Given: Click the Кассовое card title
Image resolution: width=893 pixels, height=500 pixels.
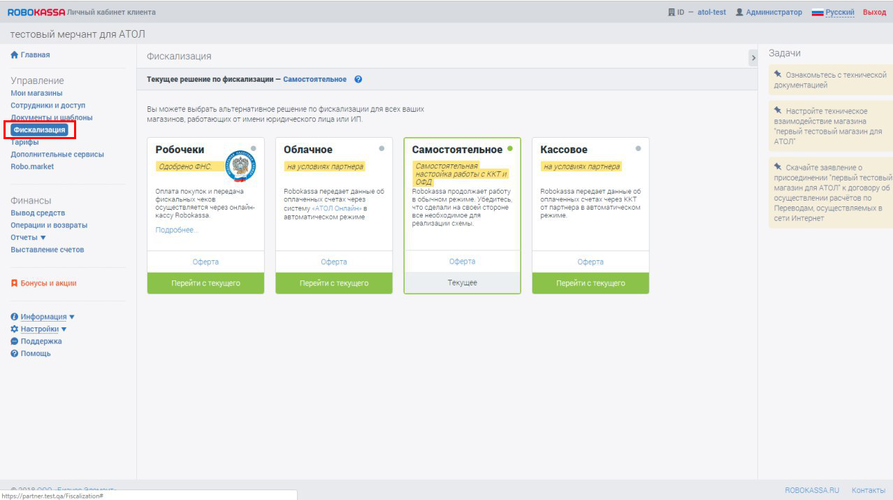Looking at the screenshot, I should (x=564, y=150).
